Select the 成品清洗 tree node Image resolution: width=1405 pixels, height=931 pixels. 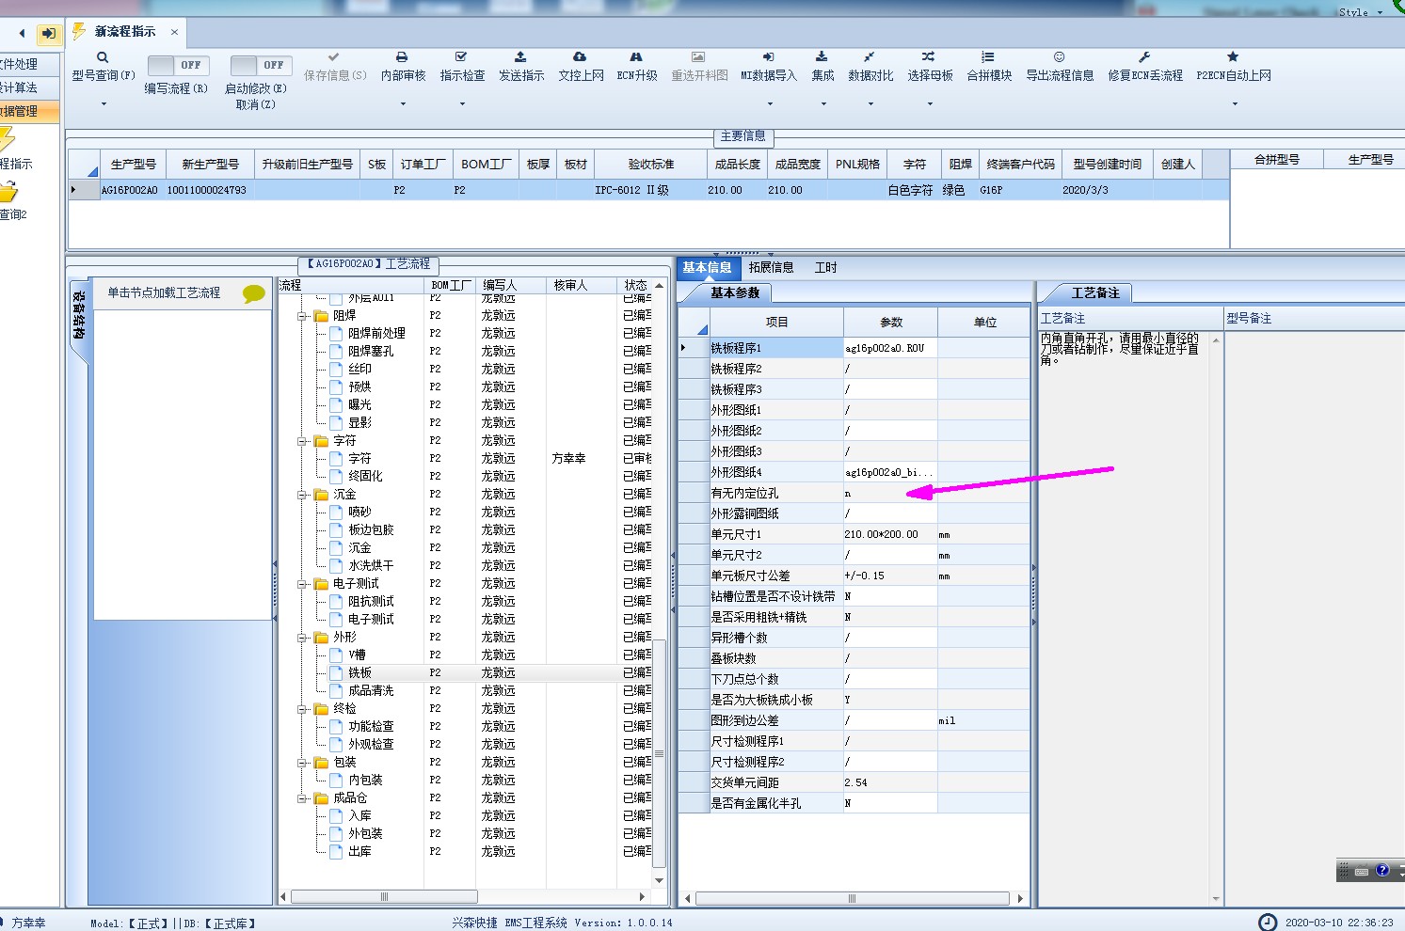(x=371, y=691)
